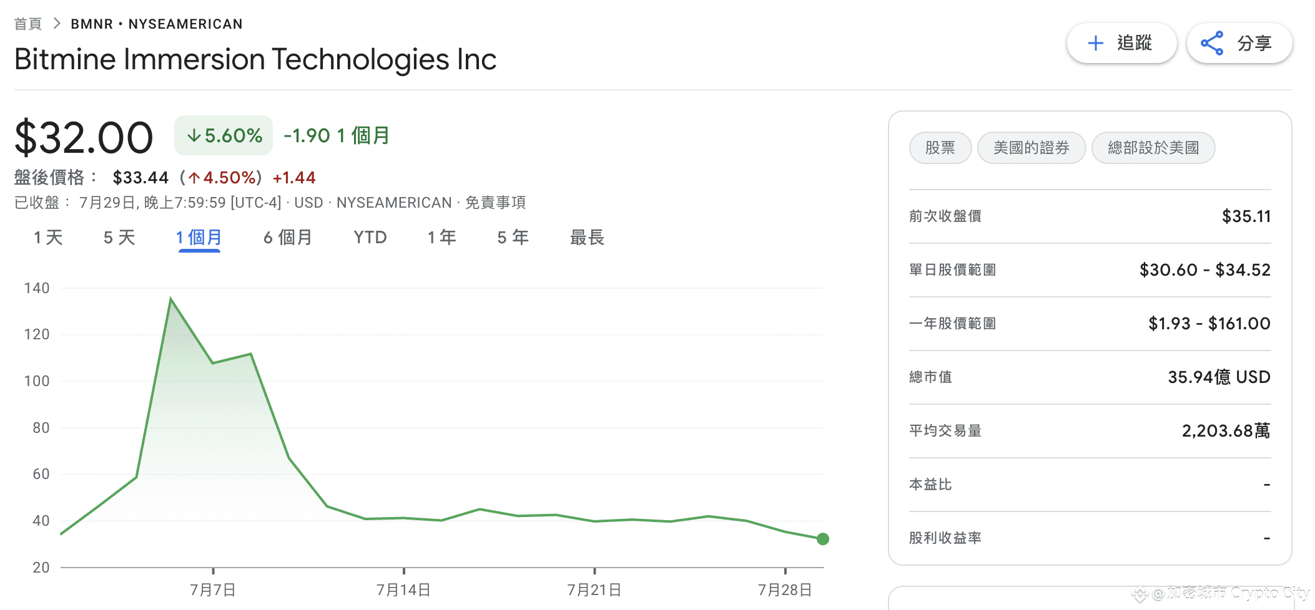Open the 免責事項 disclaimer link
Screen dimensions: 1315x610
pyautogui.click(x=495, y=203)
